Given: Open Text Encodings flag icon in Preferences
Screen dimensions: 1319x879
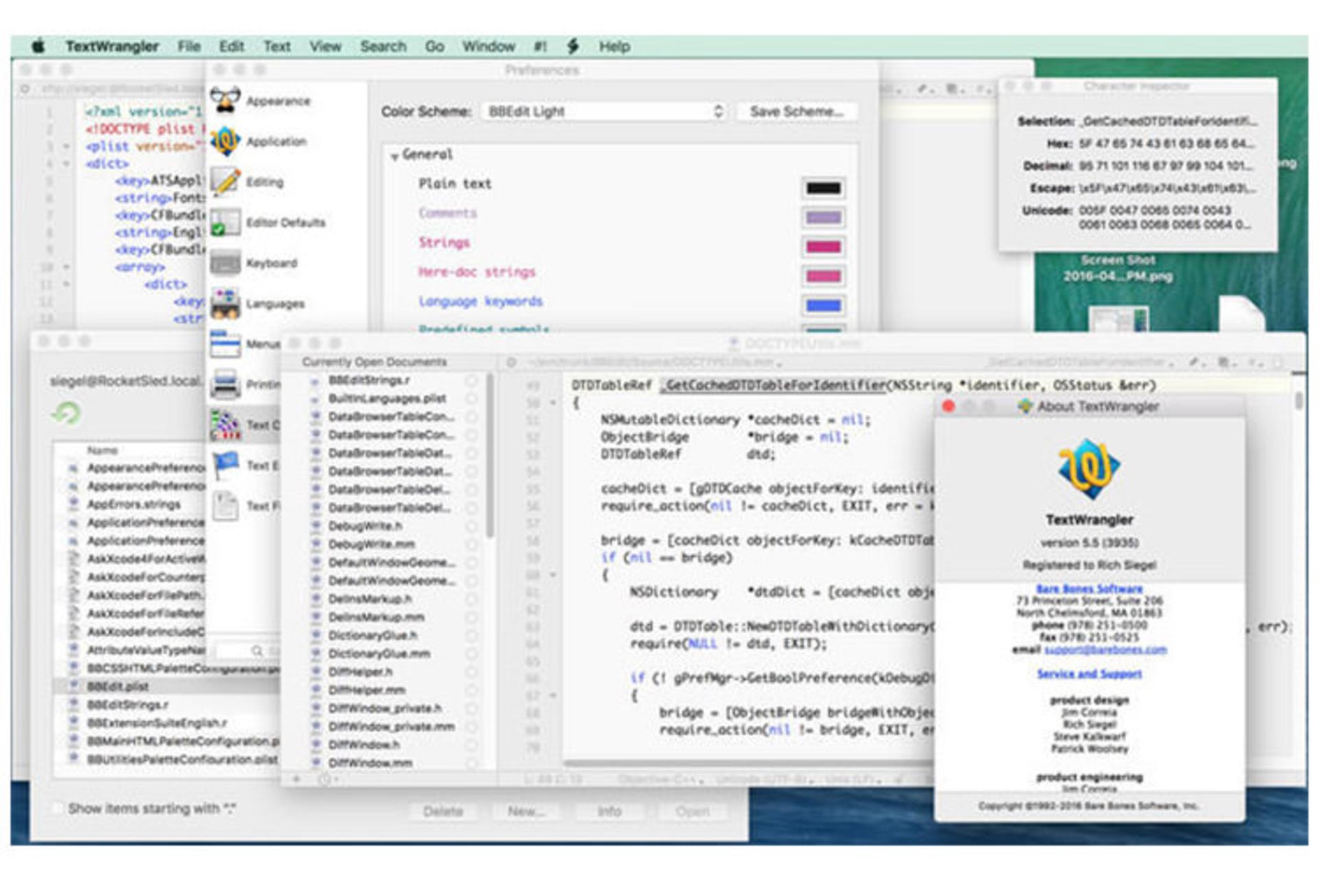Looking at the screenshot, I should pyautogui.click(x=225, y=465).
